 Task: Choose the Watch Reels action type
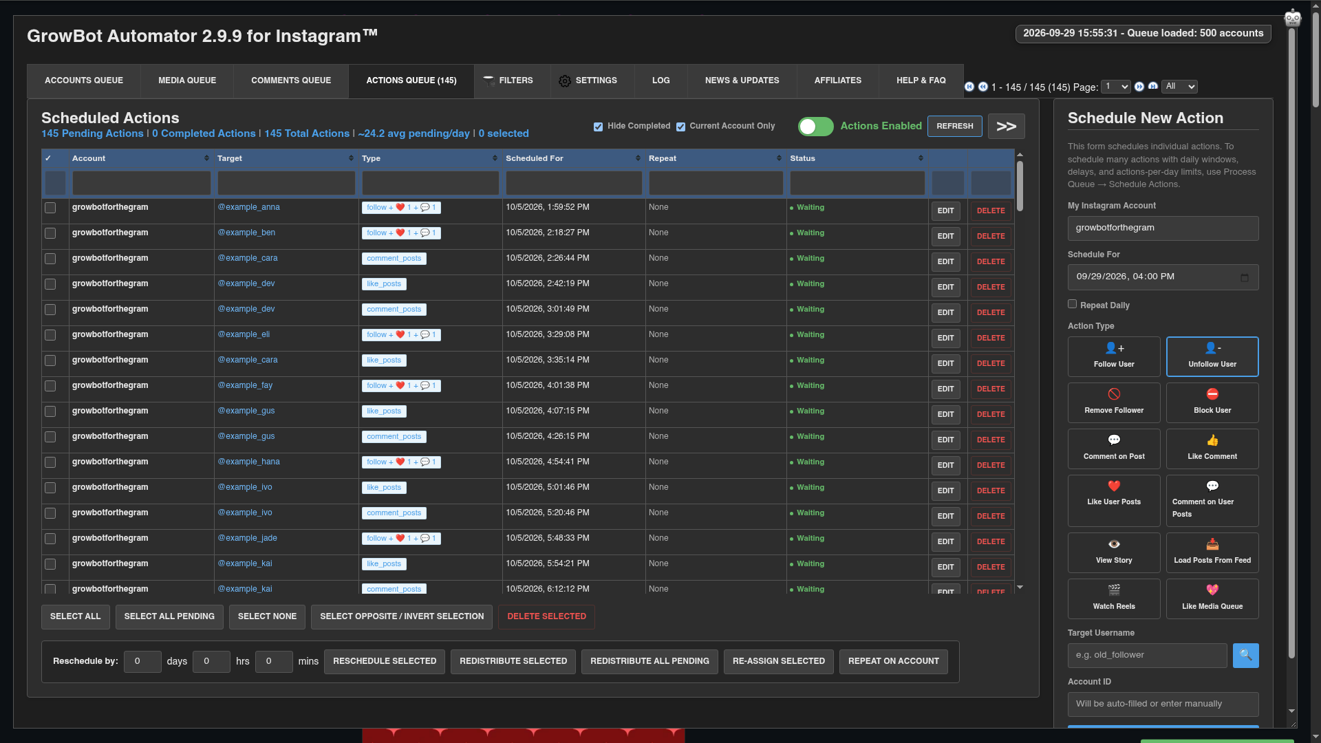click(1114, 599)
